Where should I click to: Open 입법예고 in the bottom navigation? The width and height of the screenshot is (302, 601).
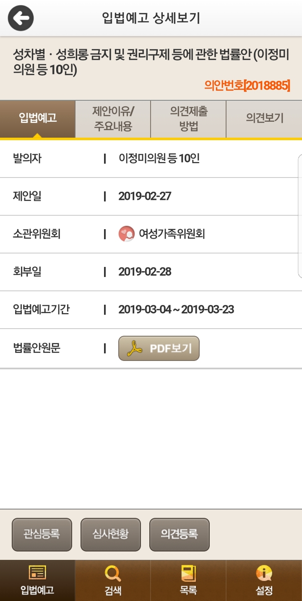[37, 580]
